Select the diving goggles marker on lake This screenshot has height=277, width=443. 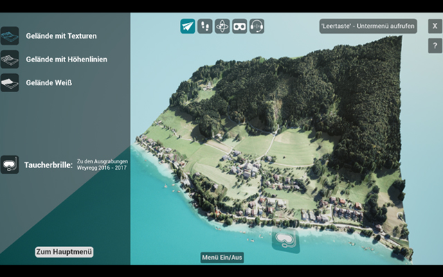[x=286, y=240]
